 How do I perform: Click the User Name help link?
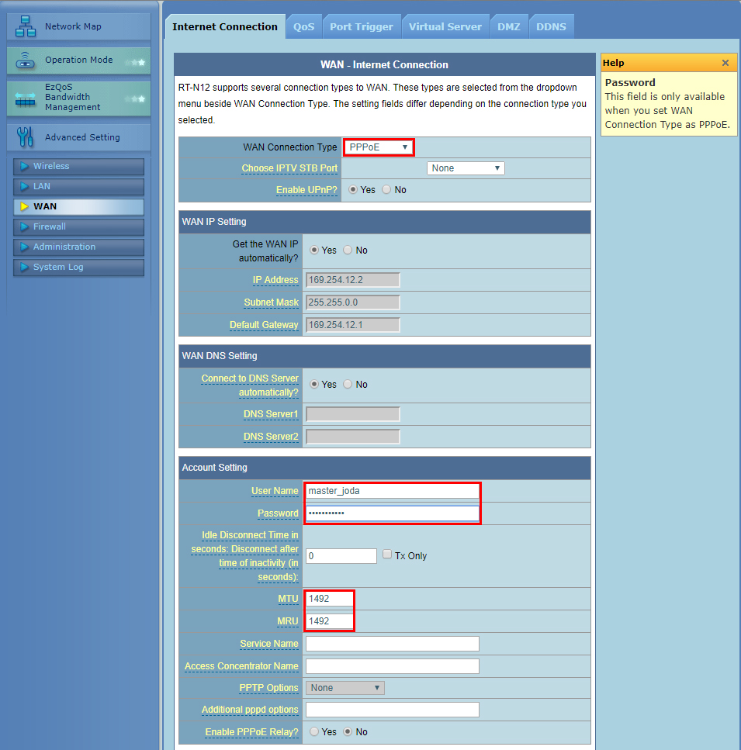pos(275,491)
